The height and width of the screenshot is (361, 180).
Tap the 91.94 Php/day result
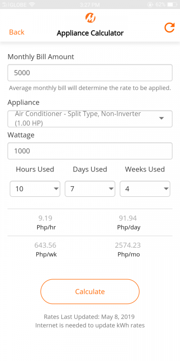point(128,222)
